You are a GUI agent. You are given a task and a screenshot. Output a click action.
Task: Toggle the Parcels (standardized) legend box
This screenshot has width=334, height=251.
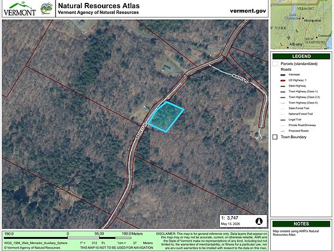point(275,63)
